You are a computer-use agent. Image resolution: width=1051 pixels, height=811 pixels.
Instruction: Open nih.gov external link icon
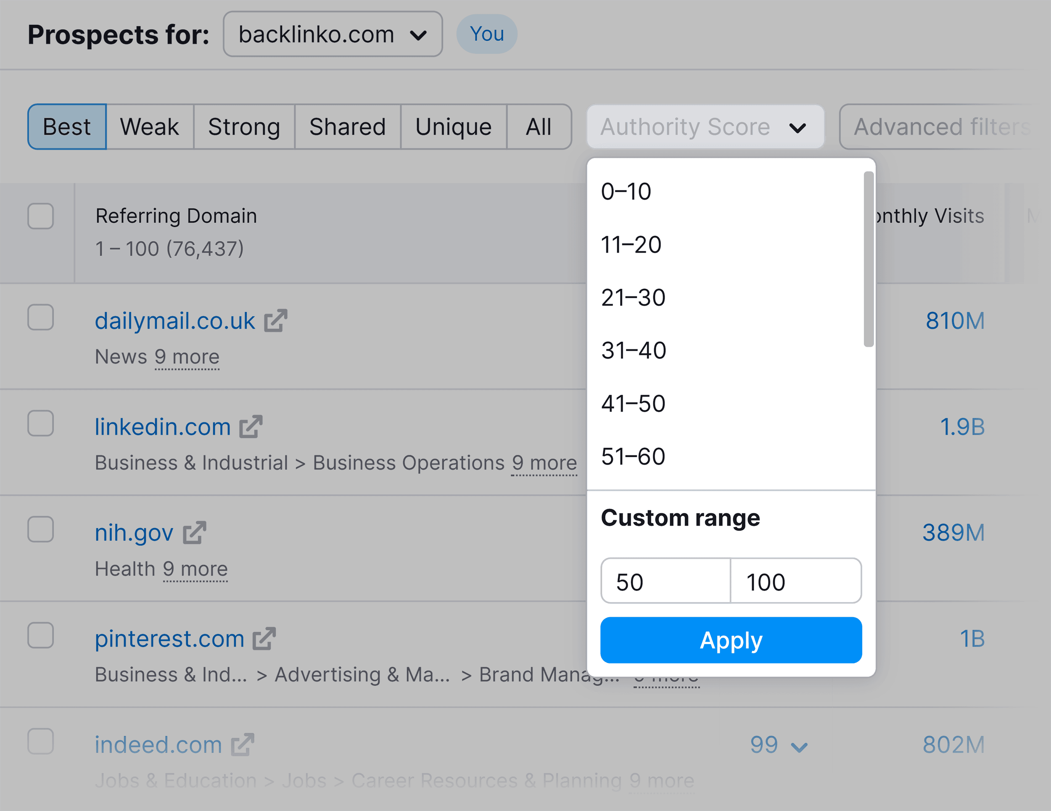[194, 532]
